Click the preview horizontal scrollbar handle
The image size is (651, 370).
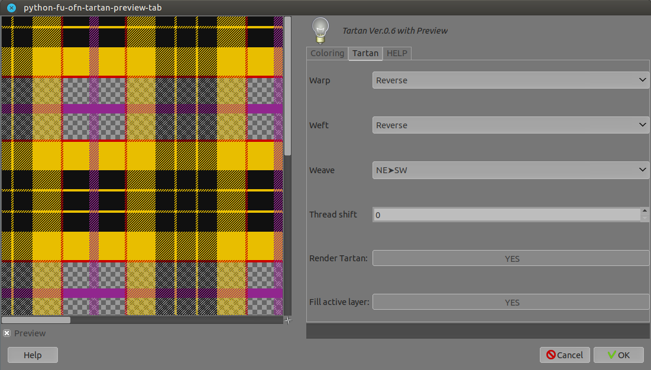(36, 320)
